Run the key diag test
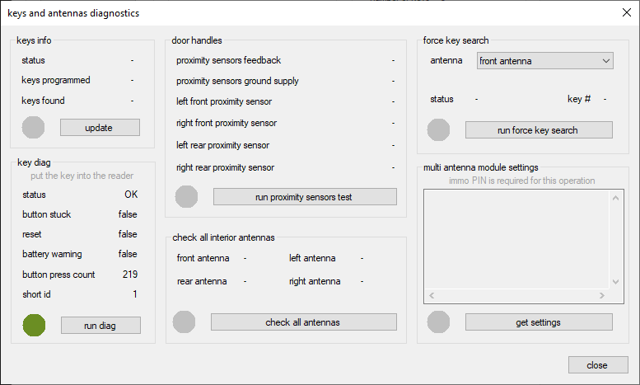 tap(100, 326)
